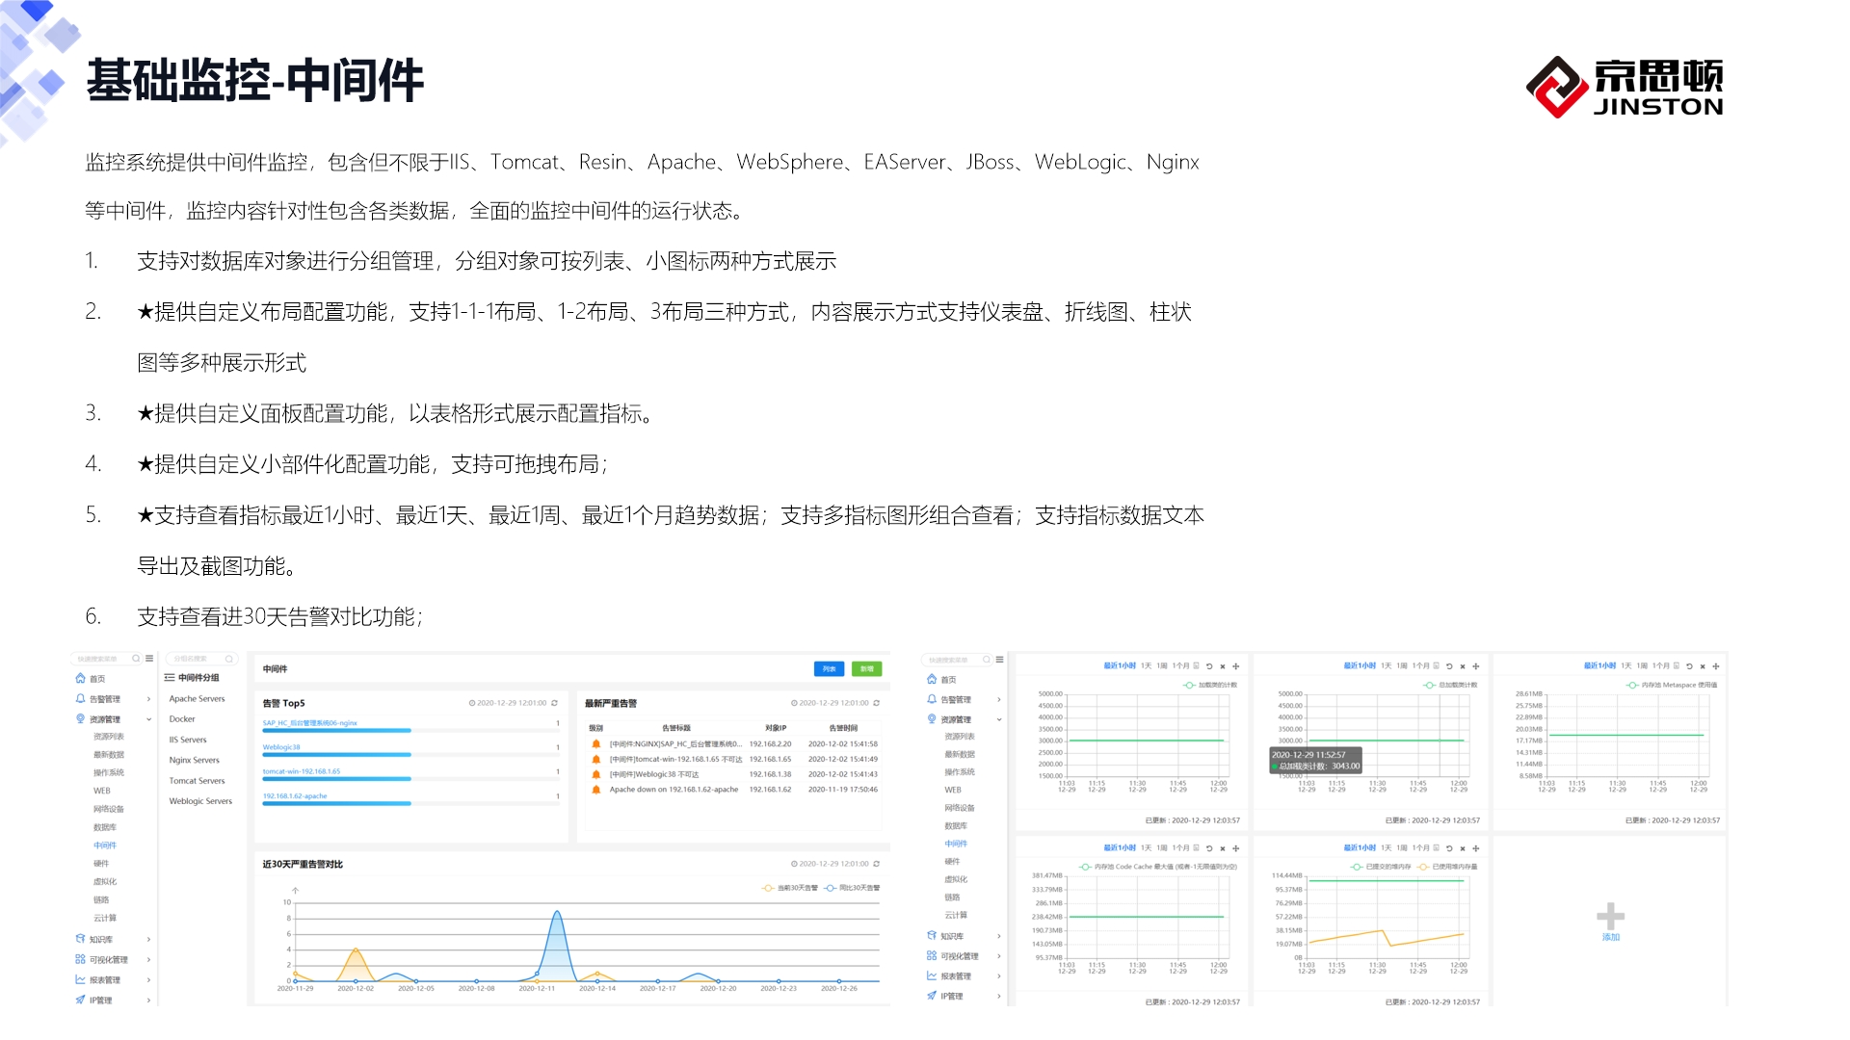Select Weblogic Servers in the 中间件分组 list
The width and height of the screenshot is (1850, 1040).
[x=200, y=801]
